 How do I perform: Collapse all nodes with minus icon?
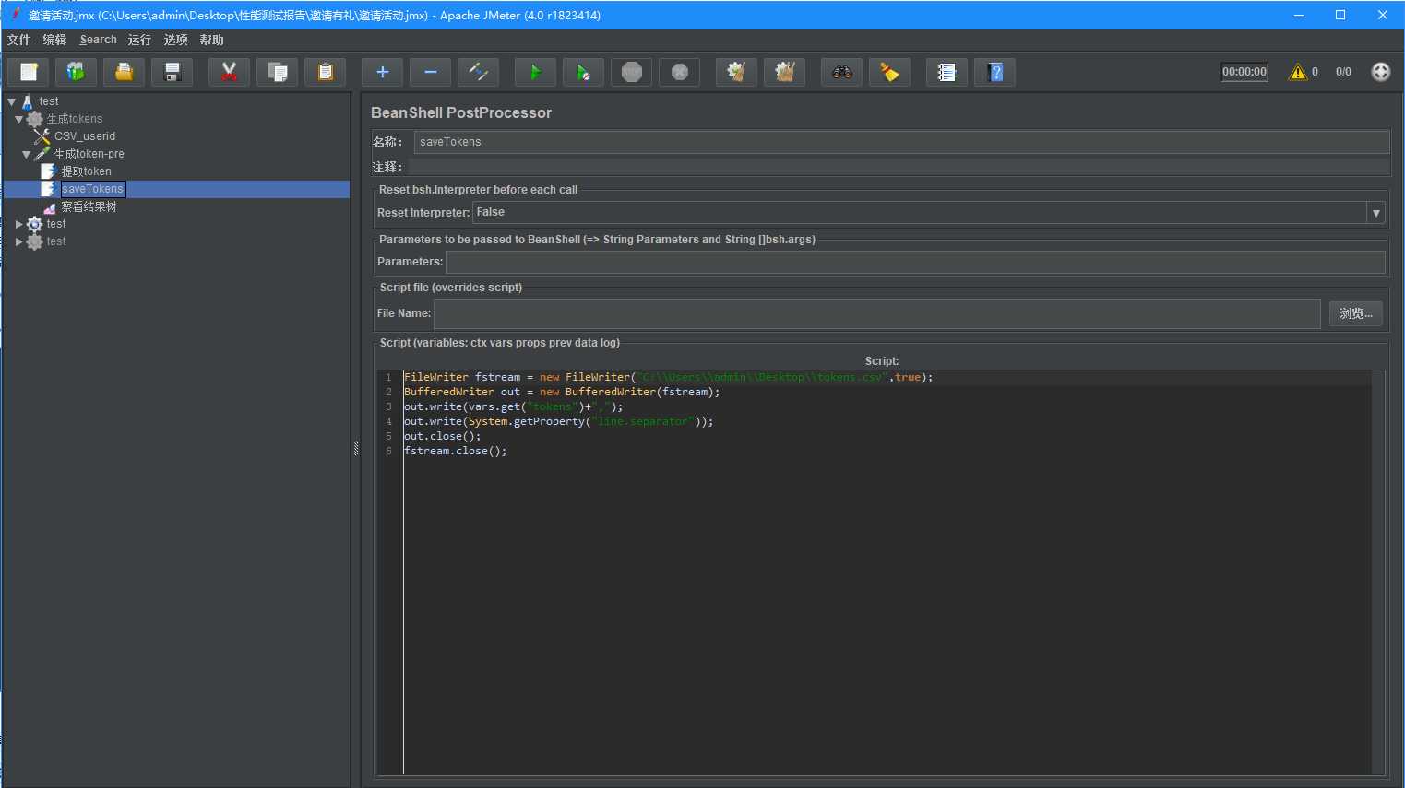point(431,72)
